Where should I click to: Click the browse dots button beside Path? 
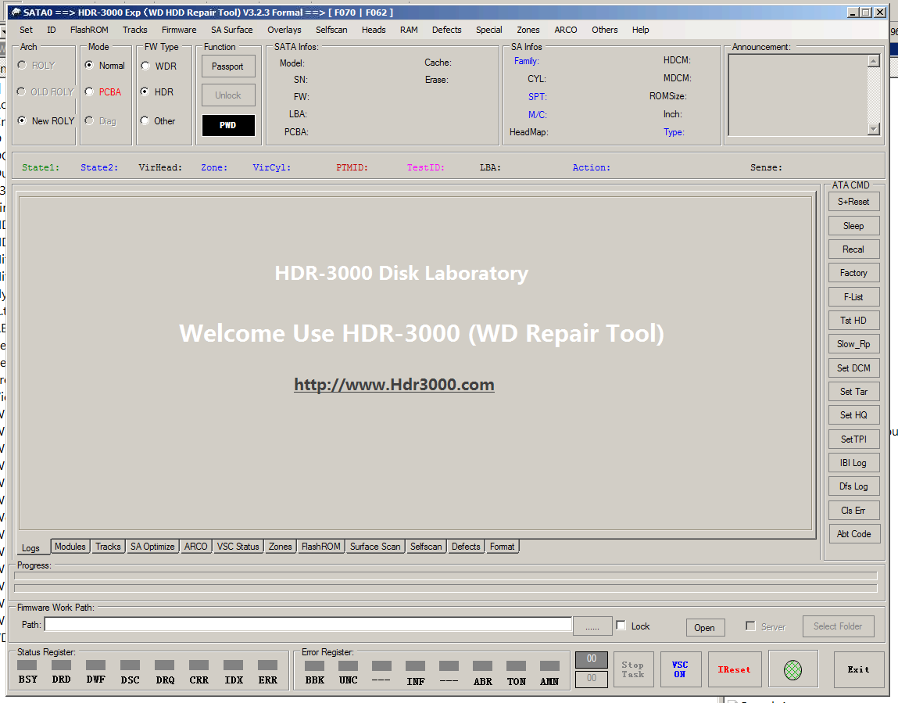tap(592, 626)
